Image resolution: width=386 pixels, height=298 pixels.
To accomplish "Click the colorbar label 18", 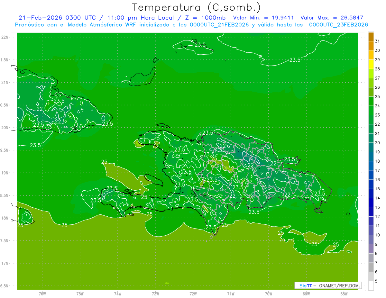I will pos(377,161).
